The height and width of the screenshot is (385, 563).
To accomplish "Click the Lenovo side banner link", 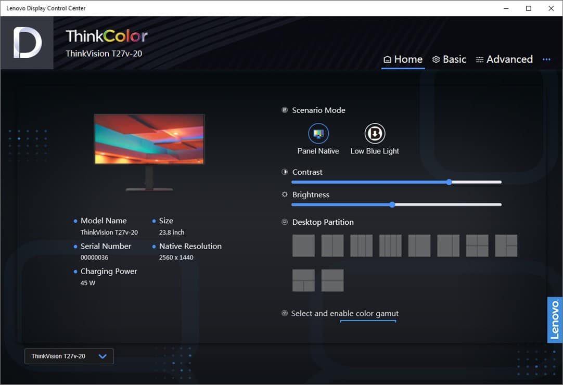I will coord(555,319).
